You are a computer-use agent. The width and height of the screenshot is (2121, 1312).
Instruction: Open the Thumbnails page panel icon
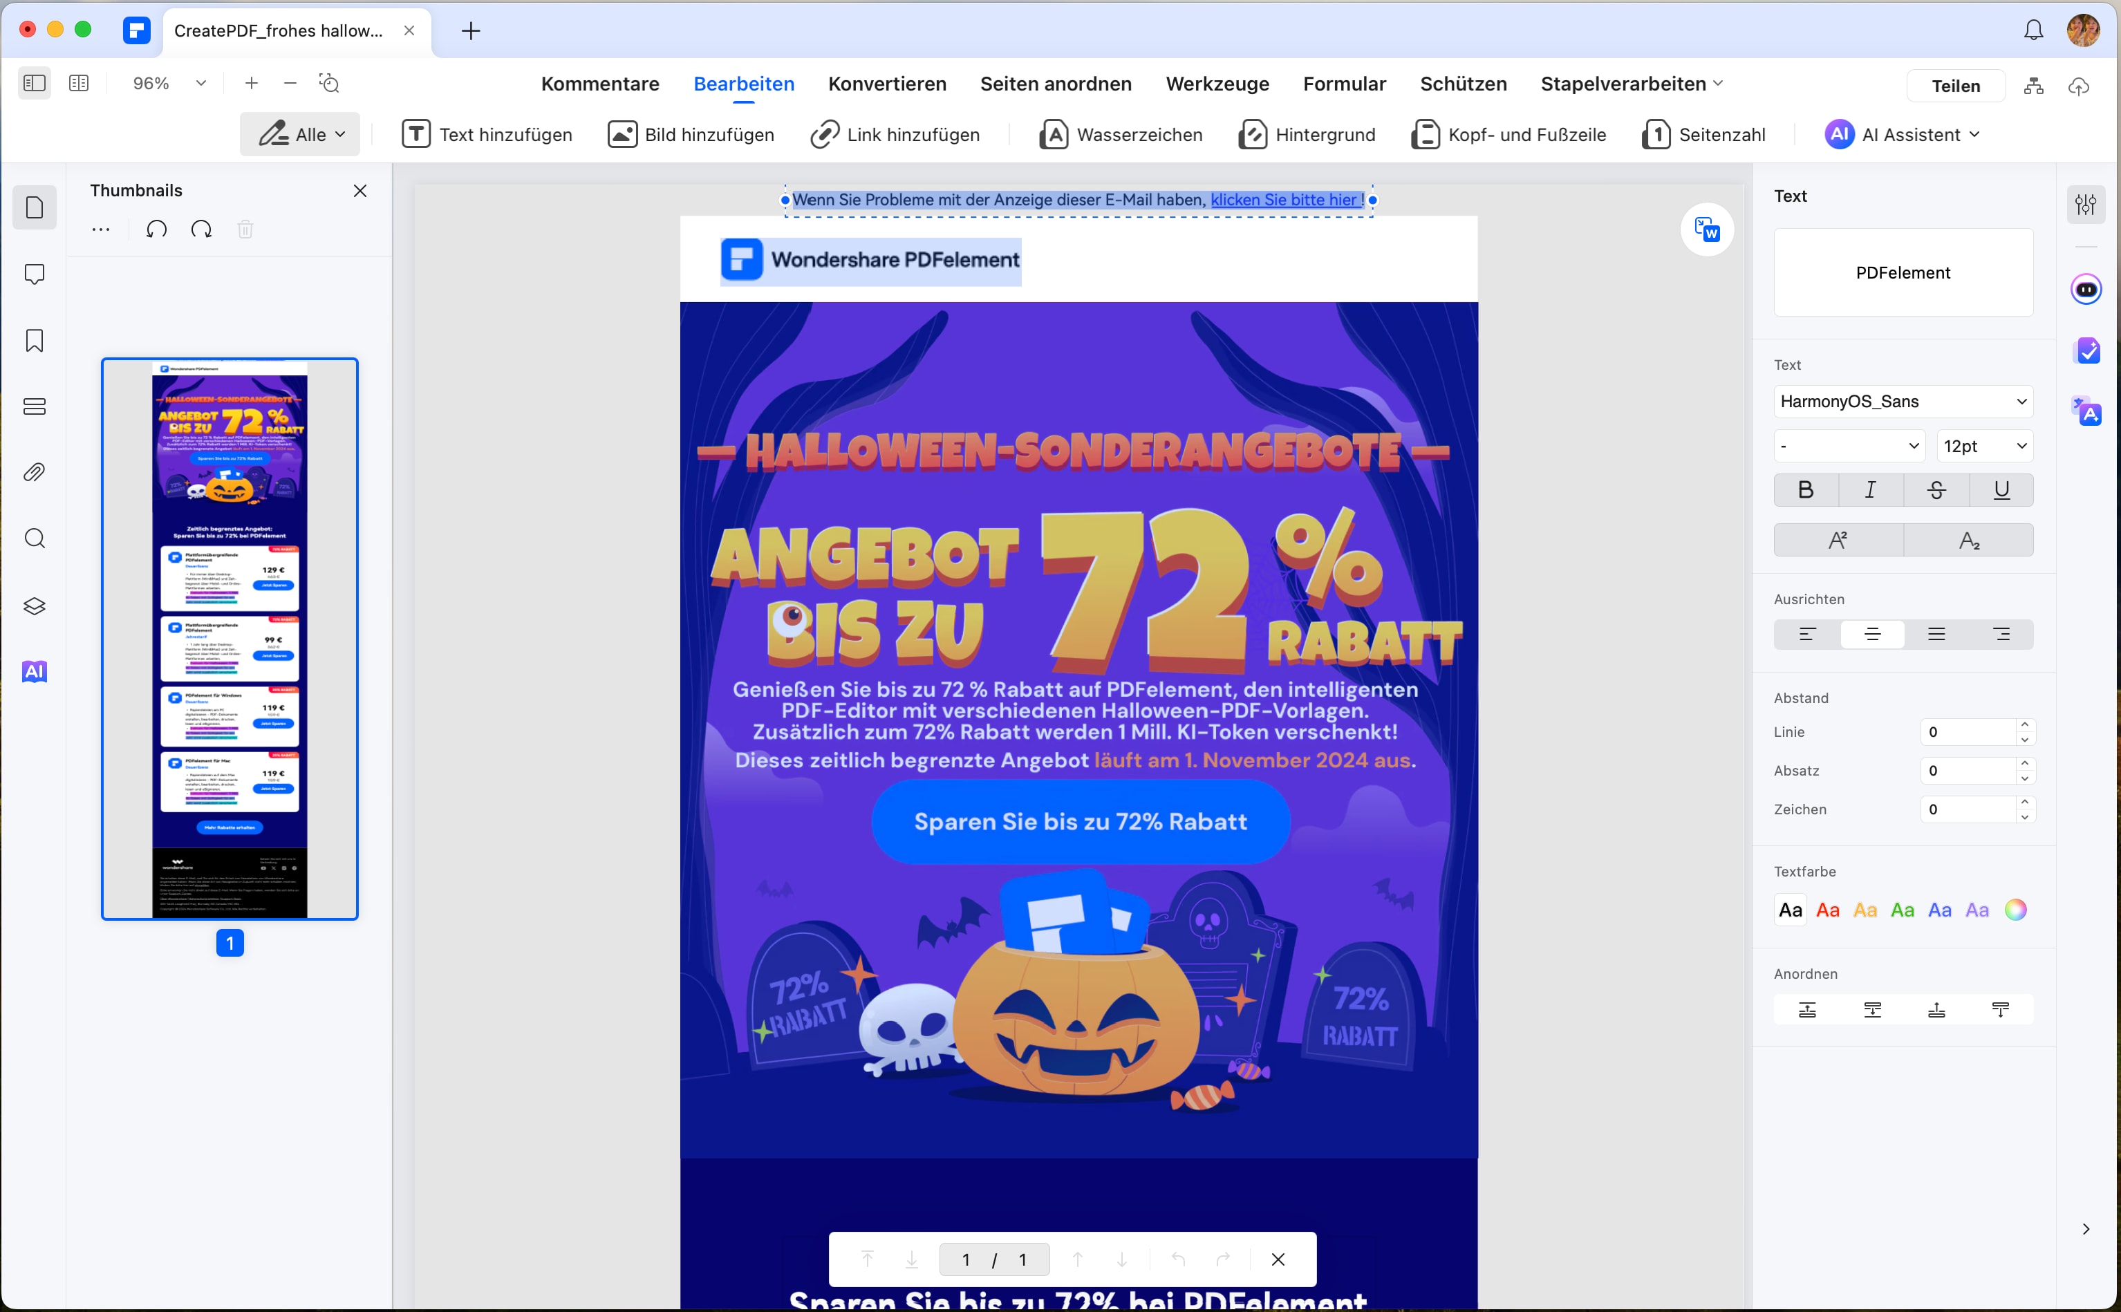(35, 207)
